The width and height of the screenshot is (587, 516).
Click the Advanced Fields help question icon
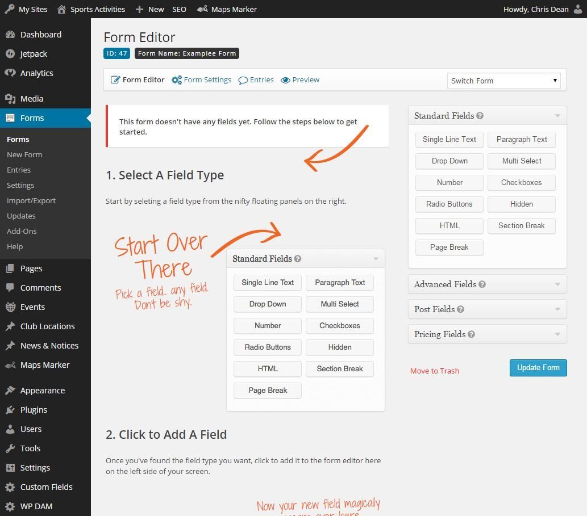click(482, 284)
